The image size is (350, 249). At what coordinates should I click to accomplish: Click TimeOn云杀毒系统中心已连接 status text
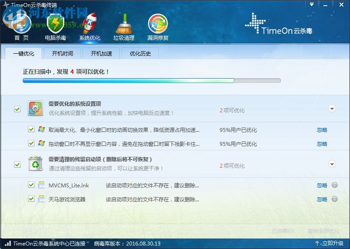49,243
